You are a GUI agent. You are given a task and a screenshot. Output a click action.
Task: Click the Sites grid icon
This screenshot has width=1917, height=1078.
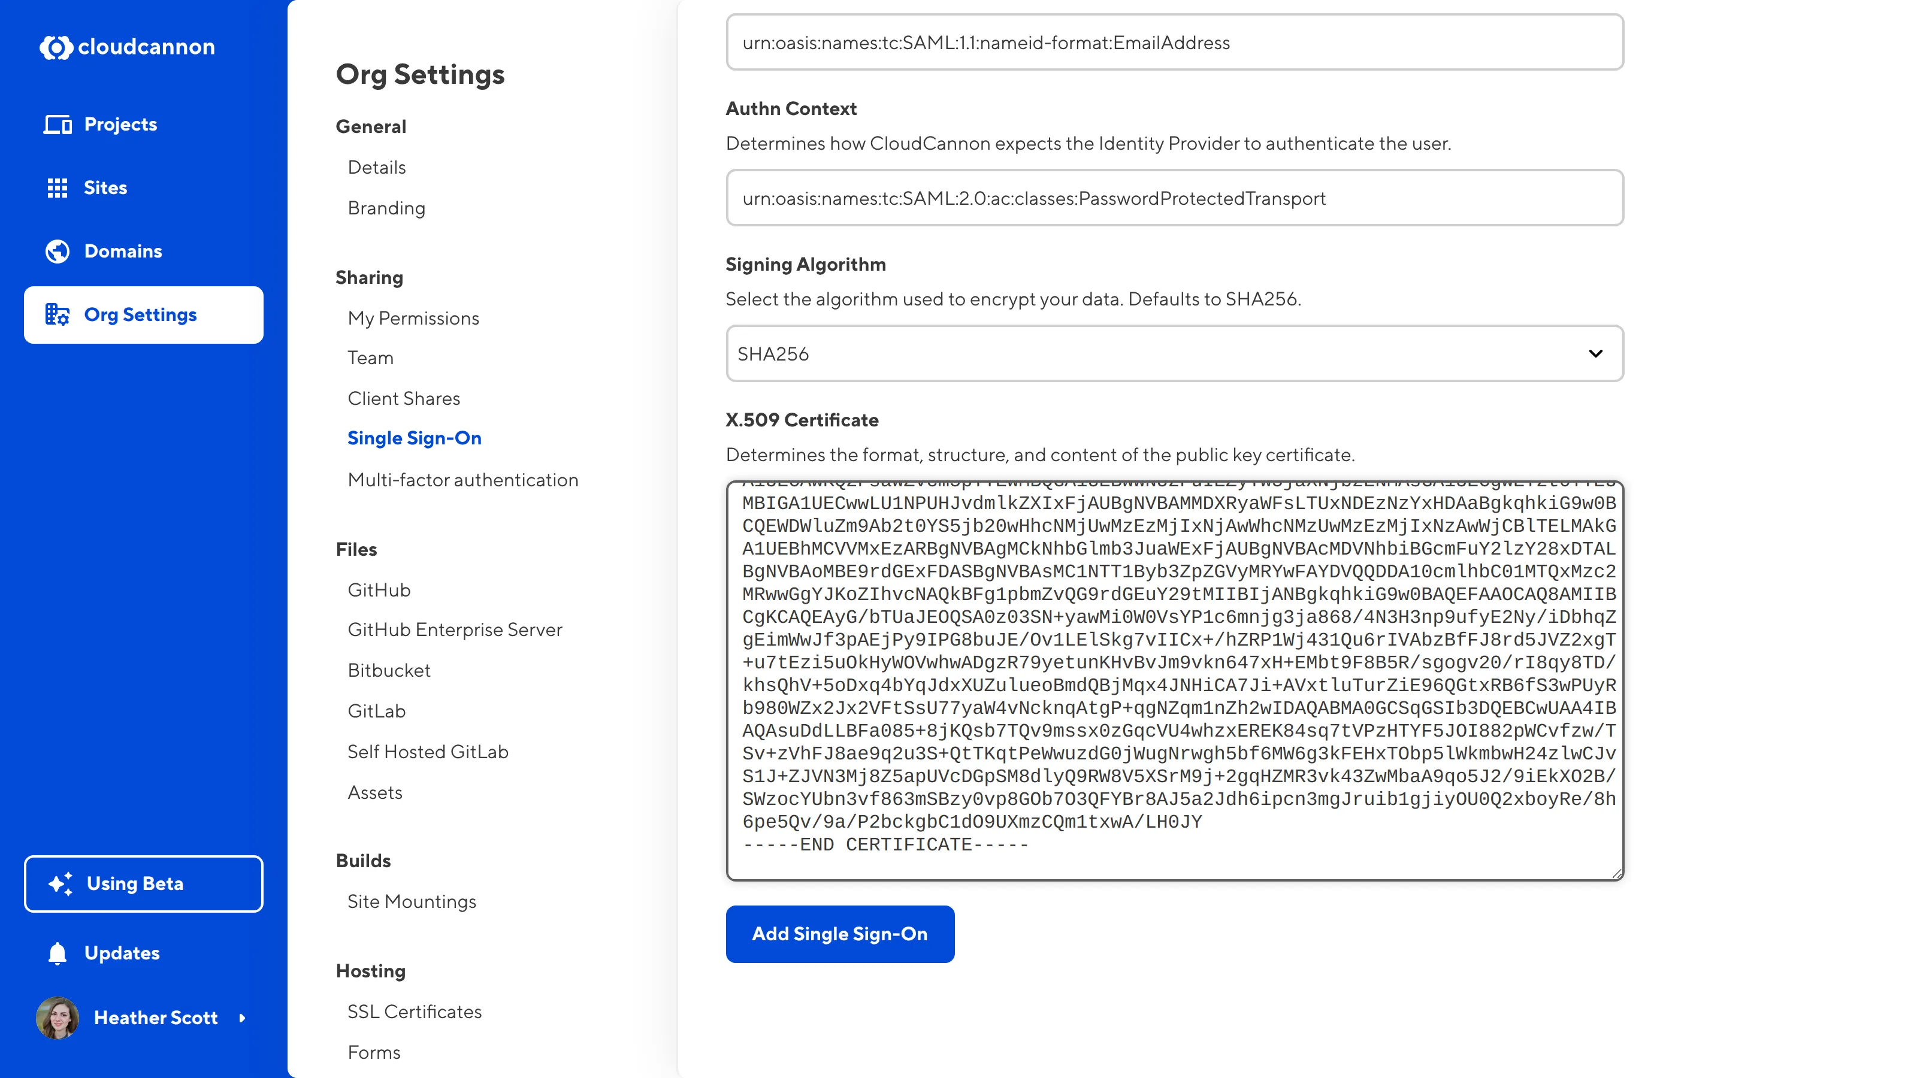tap(58, 187)
